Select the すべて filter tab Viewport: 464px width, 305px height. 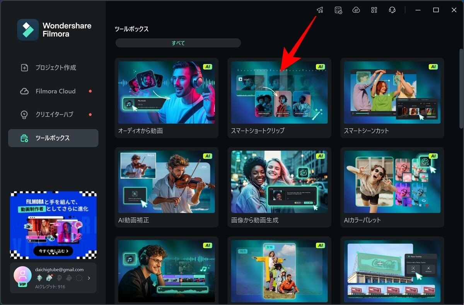[178, 43]
